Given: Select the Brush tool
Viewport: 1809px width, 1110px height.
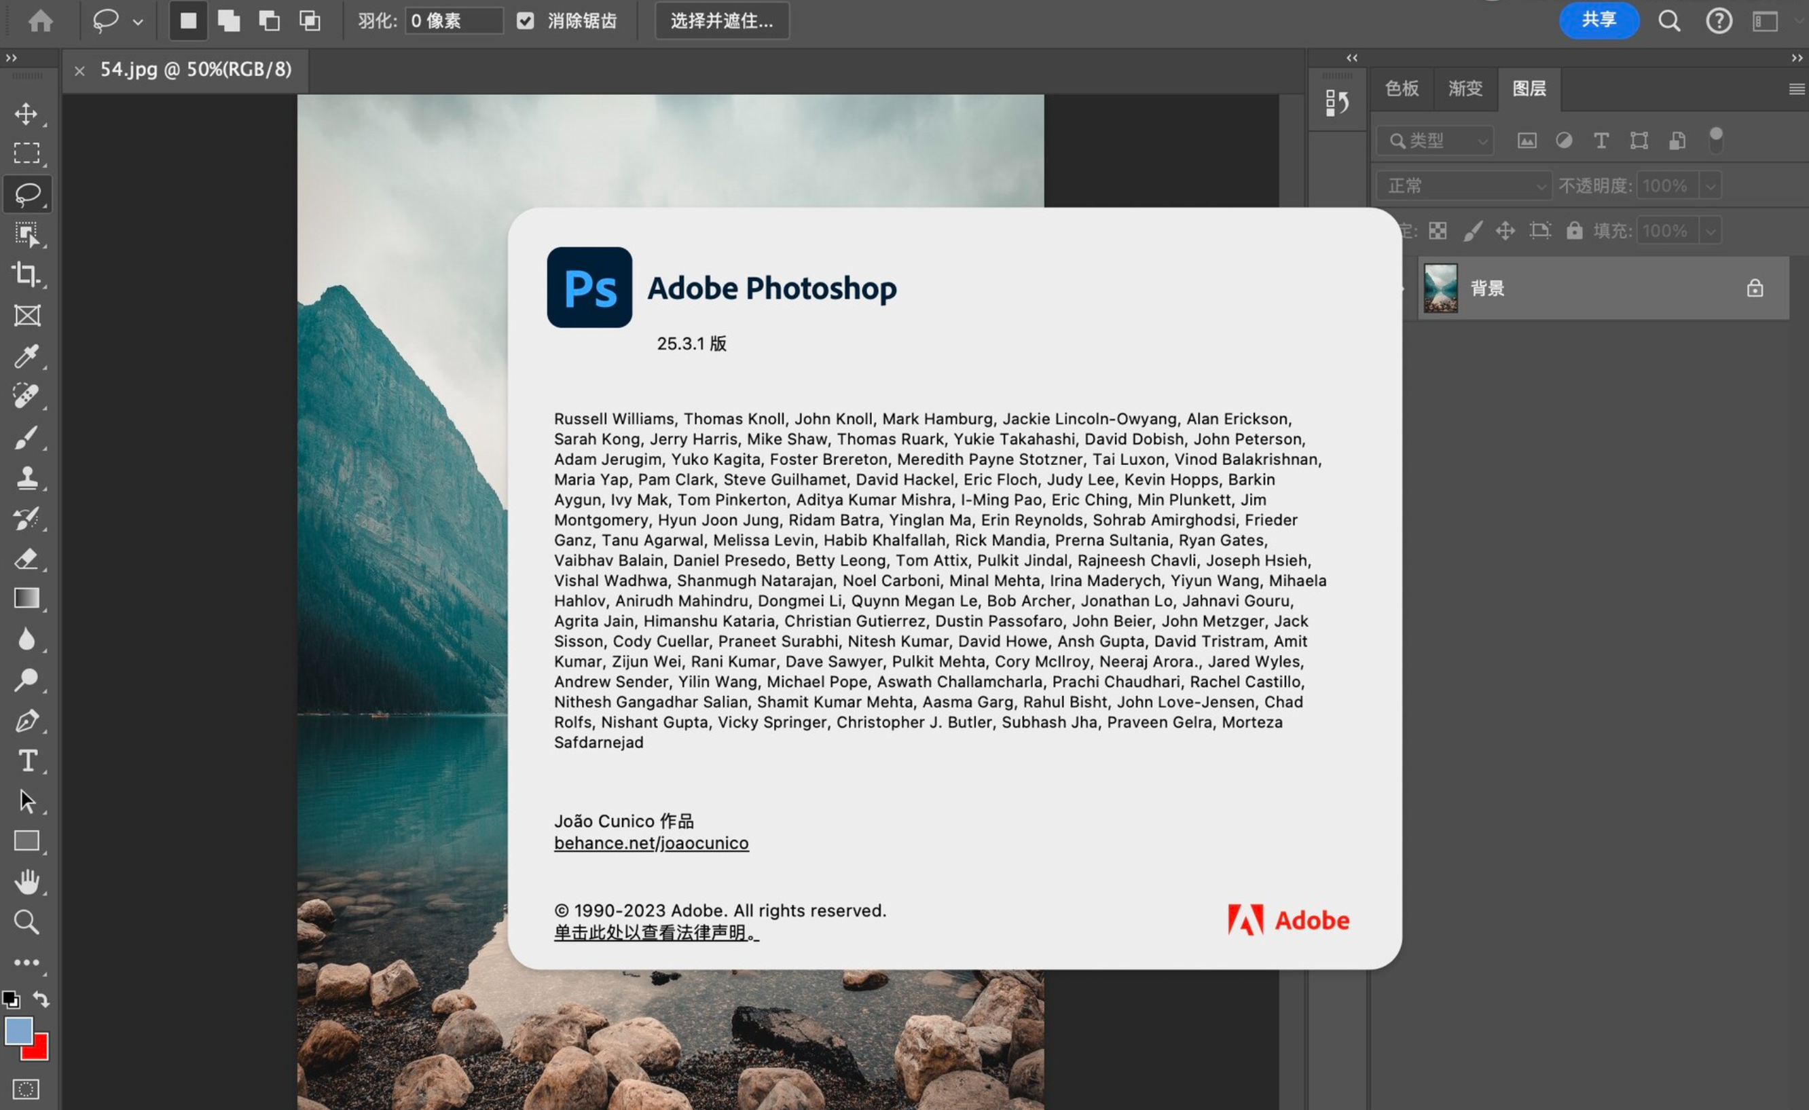Looking at the screenshot, I should (x=26, y=437).
